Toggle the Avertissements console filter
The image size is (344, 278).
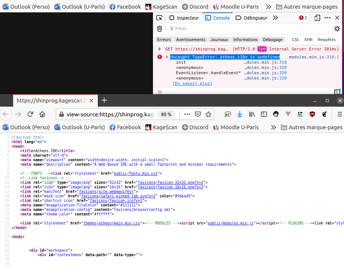[x=191, y=40]
